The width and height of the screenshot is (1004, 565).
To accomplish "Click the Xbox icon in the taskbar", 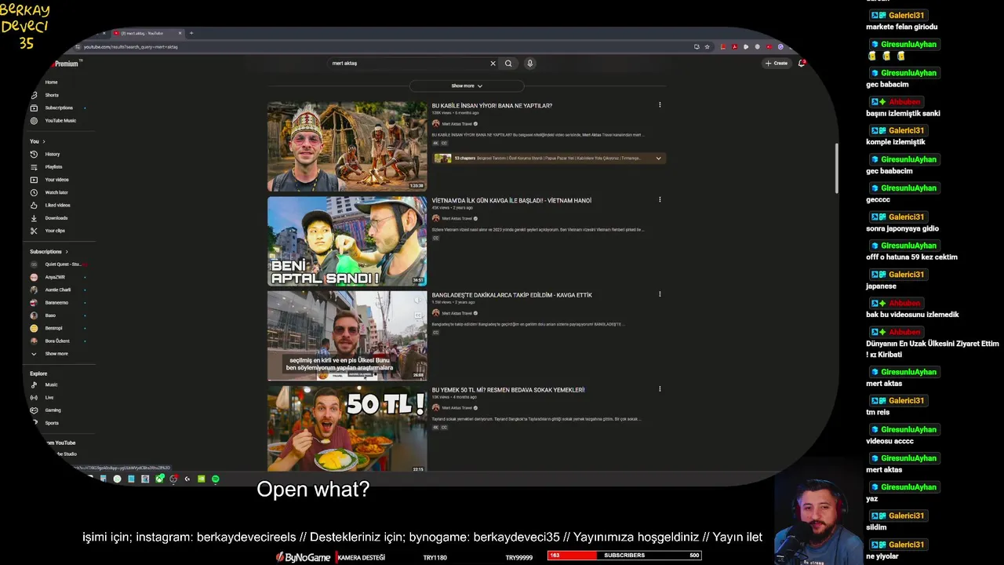I will point(159,479).
